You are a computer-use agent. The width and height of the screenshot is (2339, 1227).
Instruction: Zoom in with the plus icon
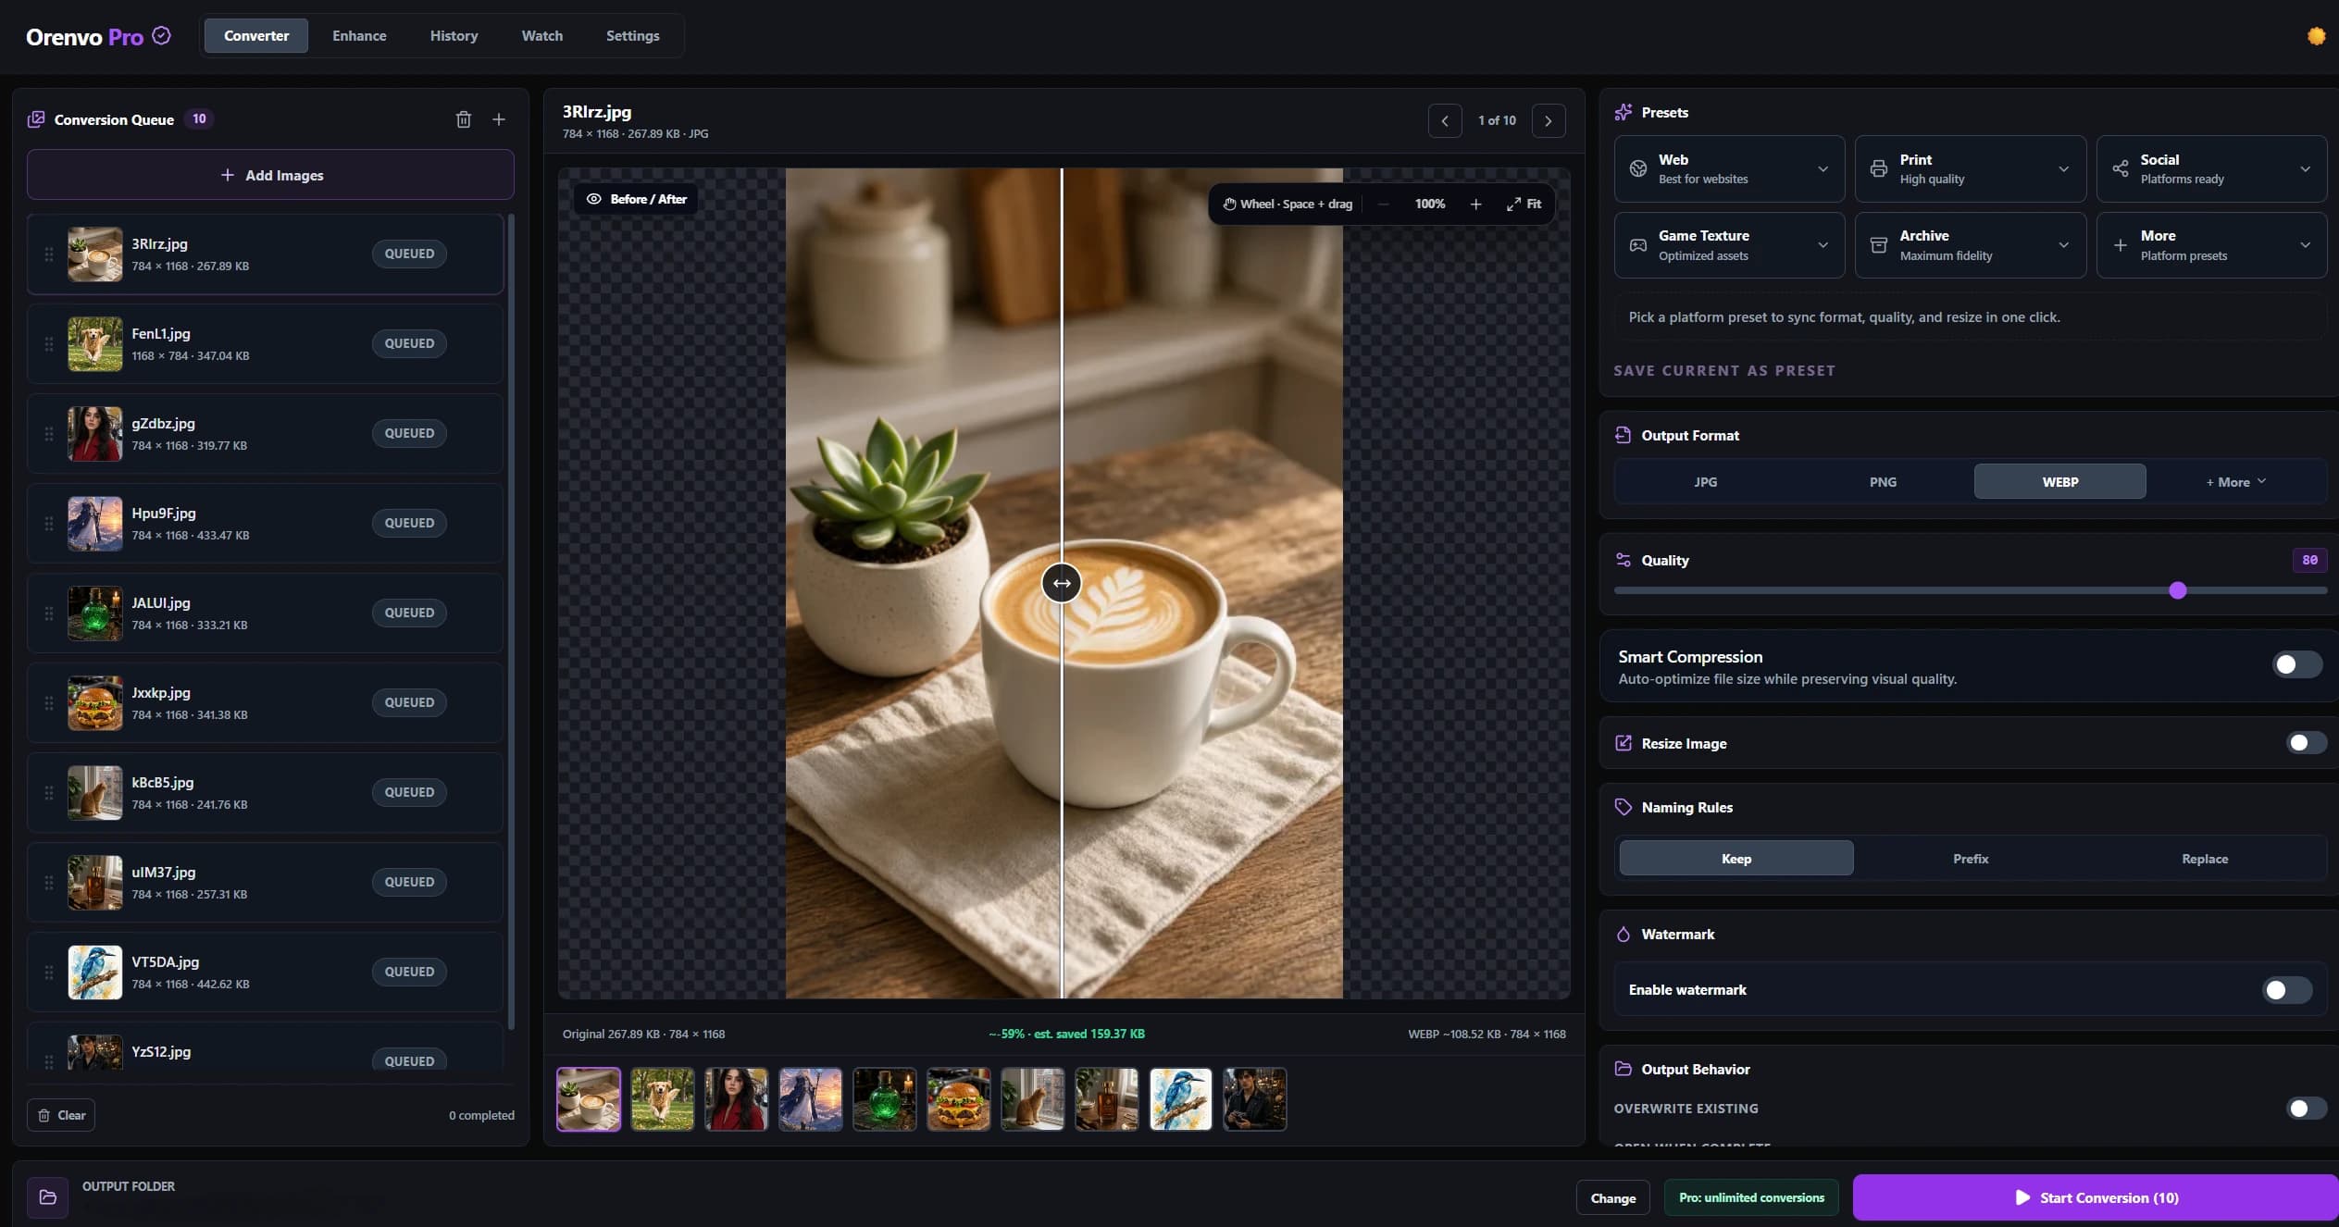point(1475,204)
